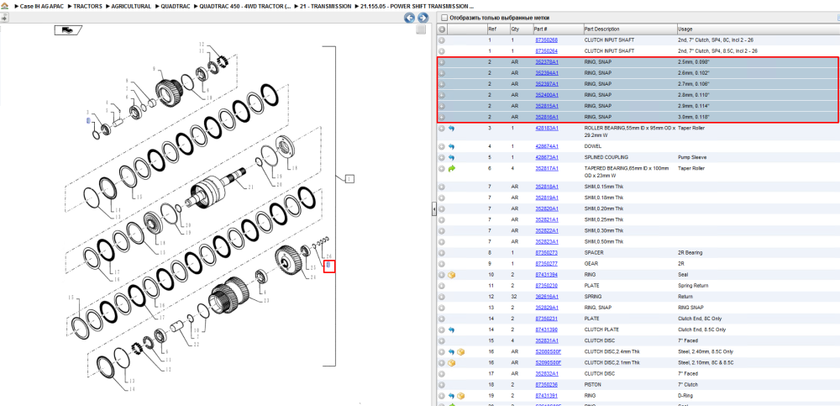840x406 pixels.
Task: Click the green arrow icon for 352817A1
Action: (x=451, y=168)
